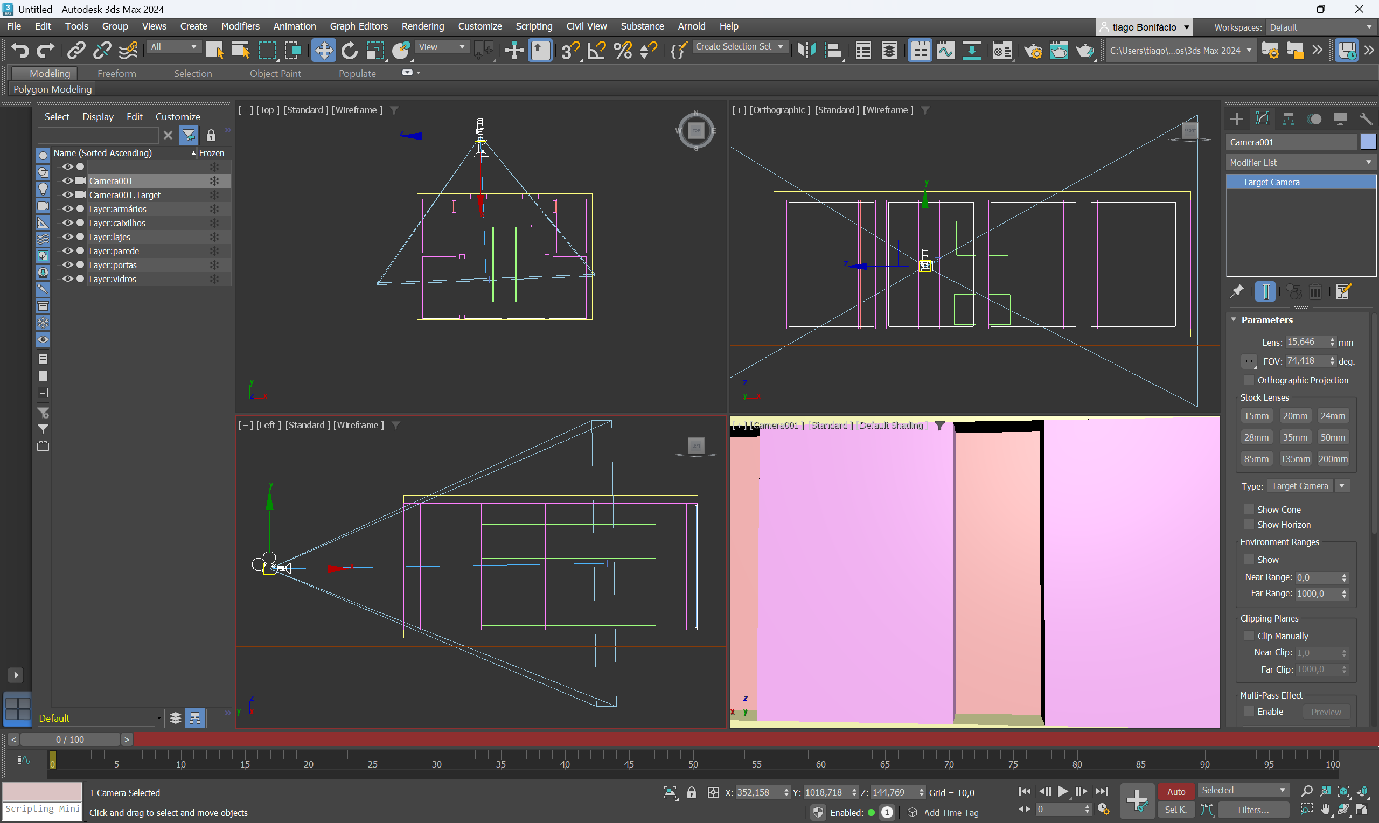Image resolution: width=1379 pixels, height=823 pixels.
Task: Toggle Angle Snap in the toolbar
Action: tap(597, 51)
